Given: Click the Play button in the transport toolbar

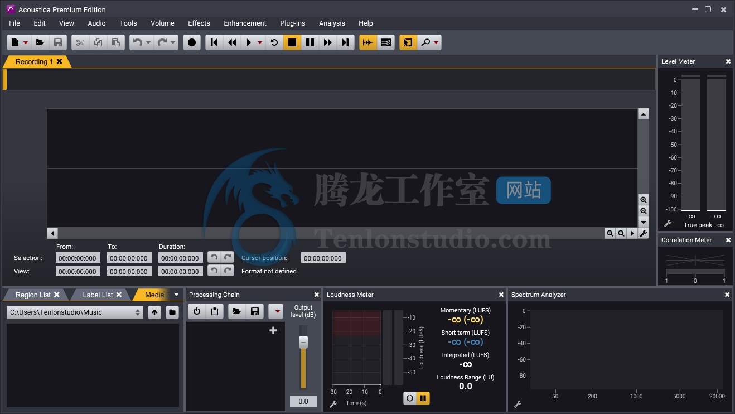Looking at the screenshot, I should tap(249, 42).
